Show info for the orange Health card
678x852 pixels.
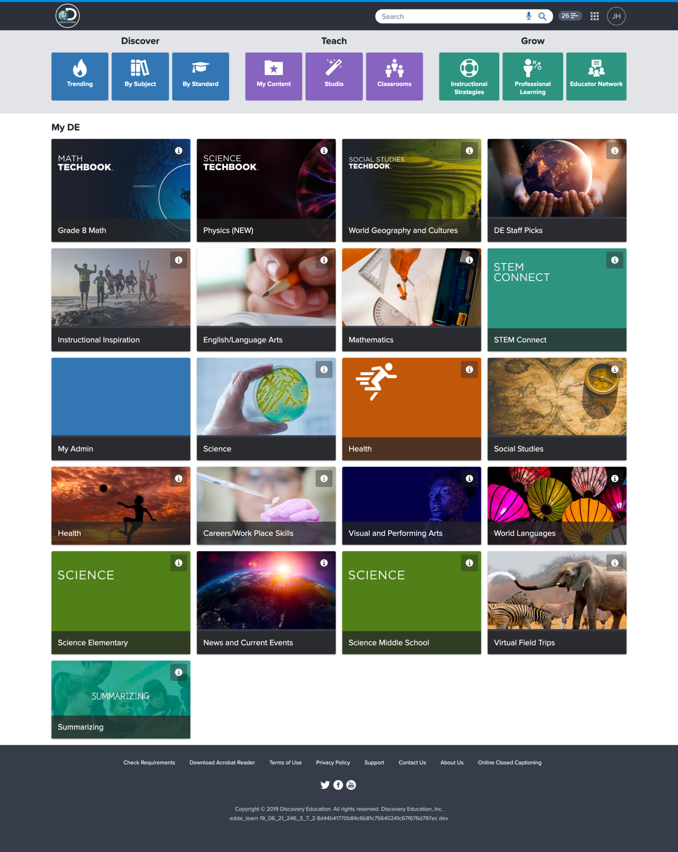[x=469, y=370]
